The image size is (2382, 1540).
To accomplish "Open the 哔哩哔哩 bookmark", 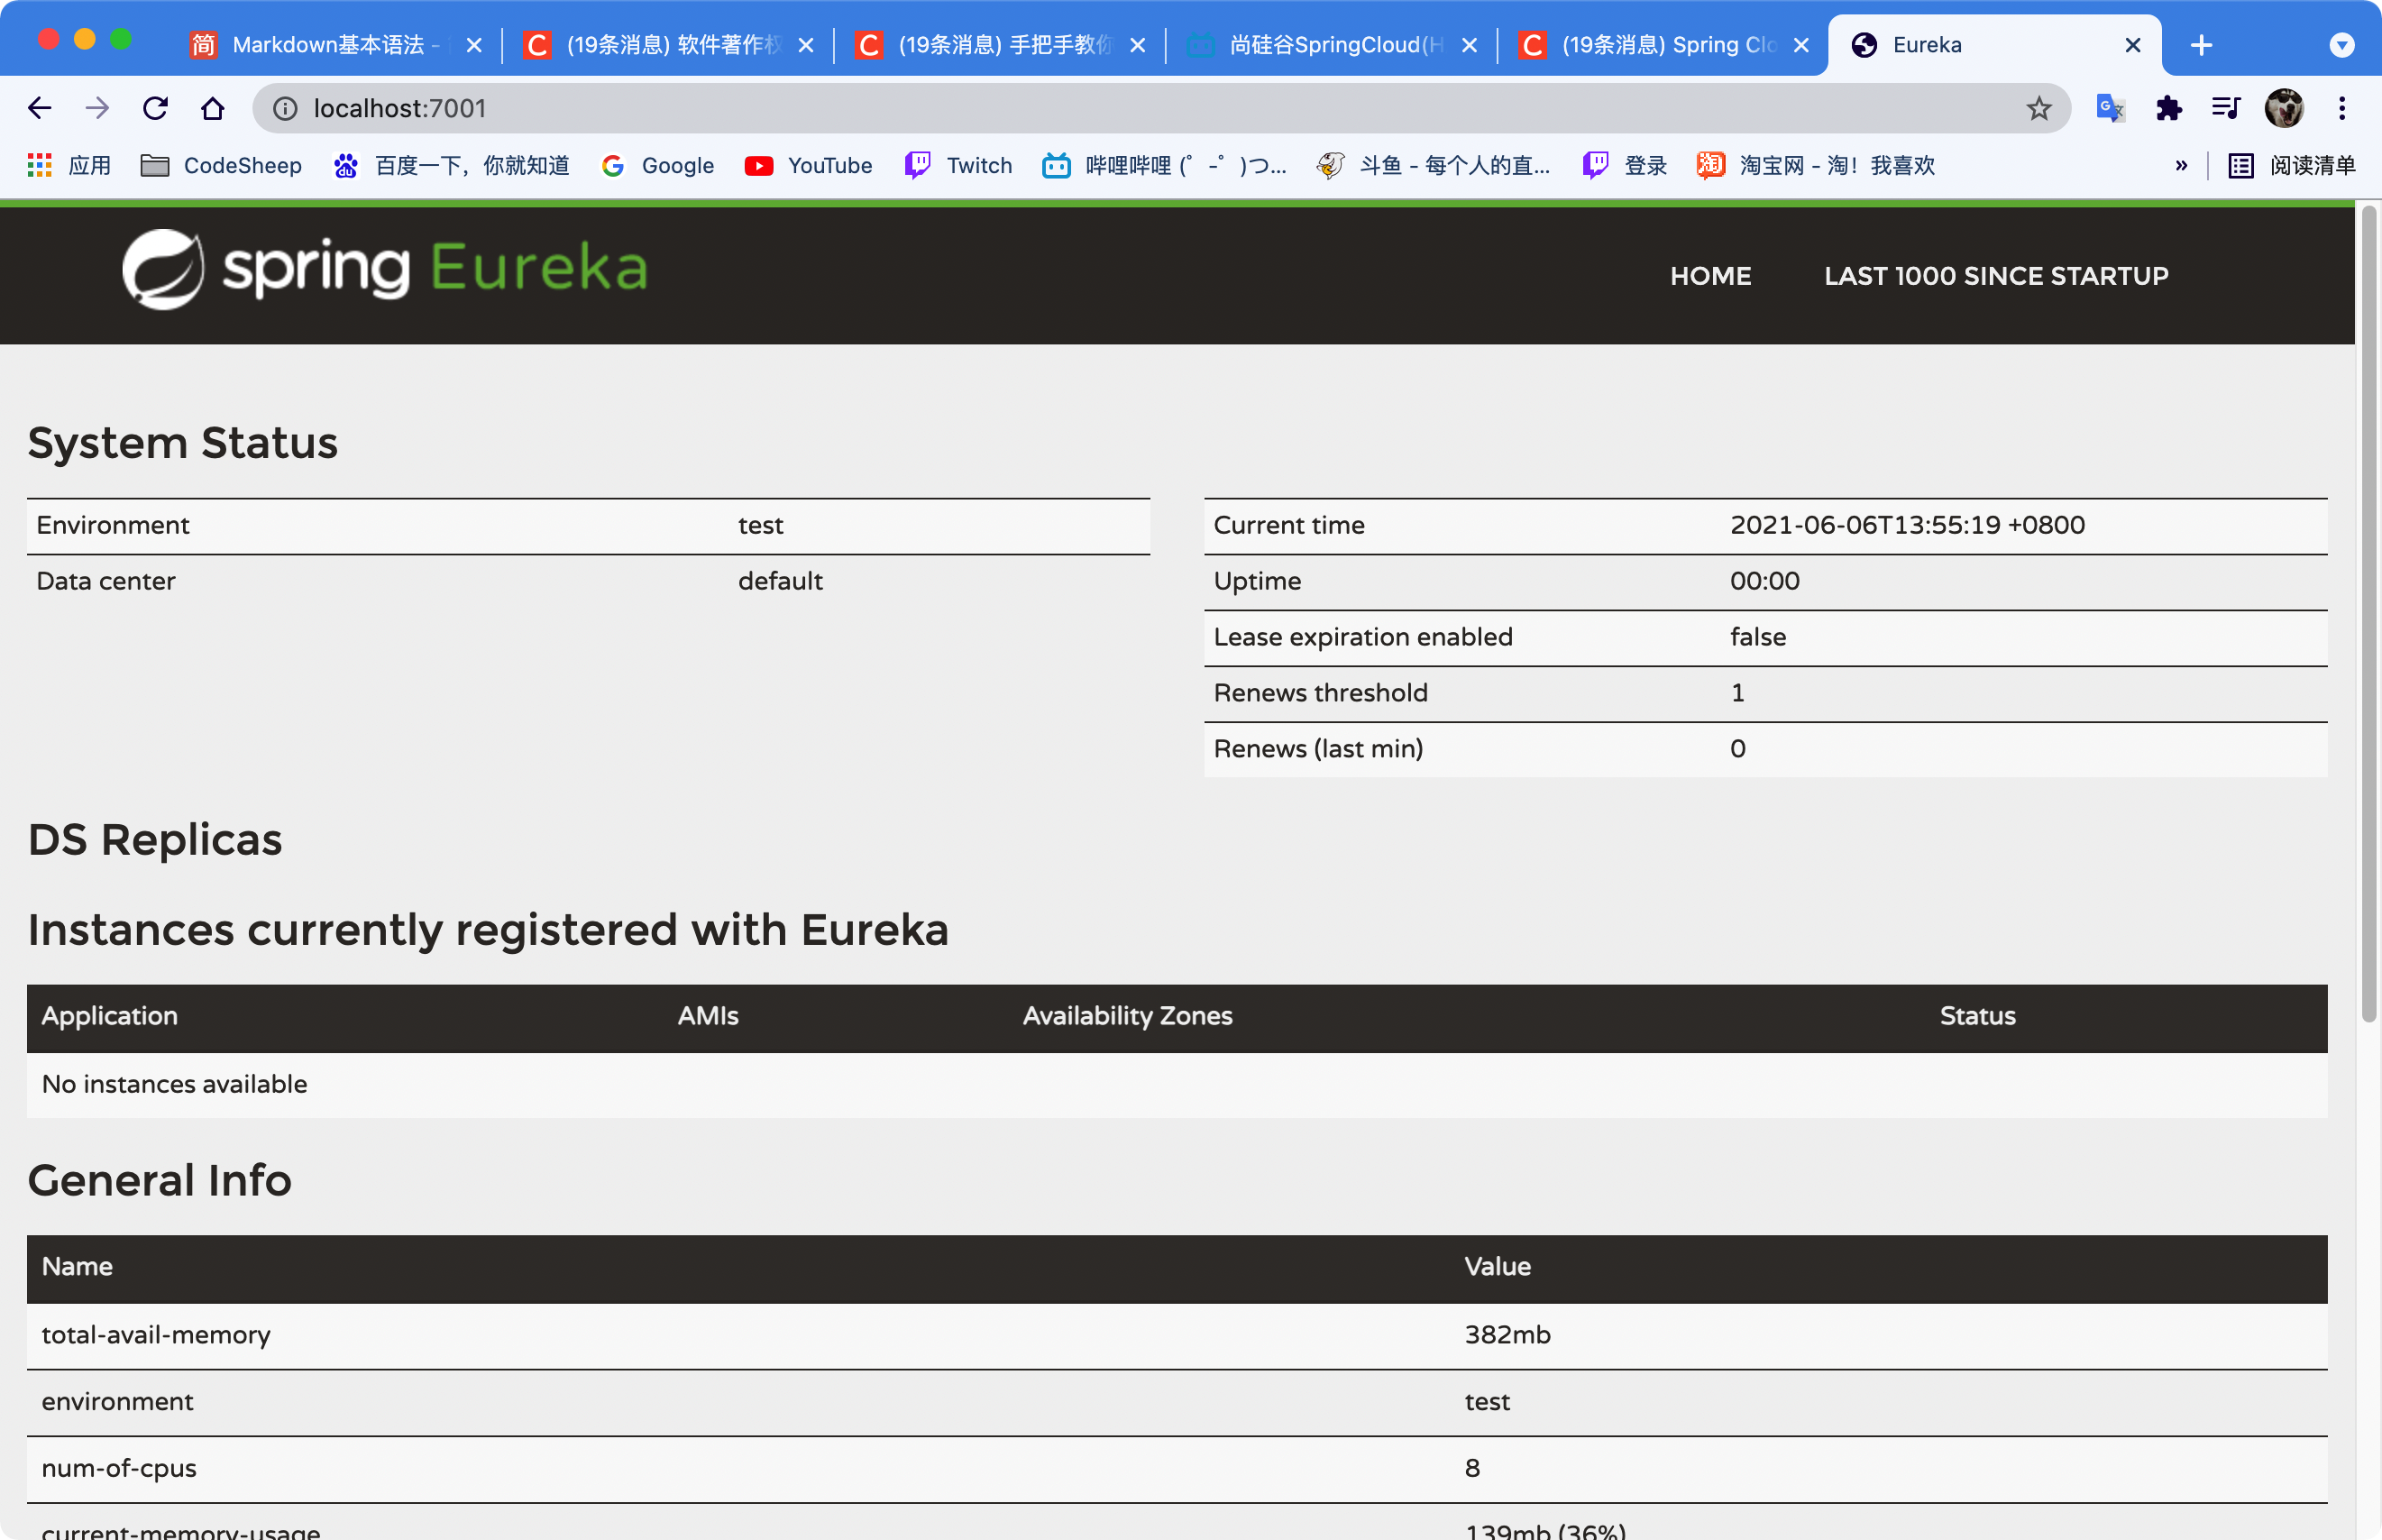I will (x=1164, y=165).
